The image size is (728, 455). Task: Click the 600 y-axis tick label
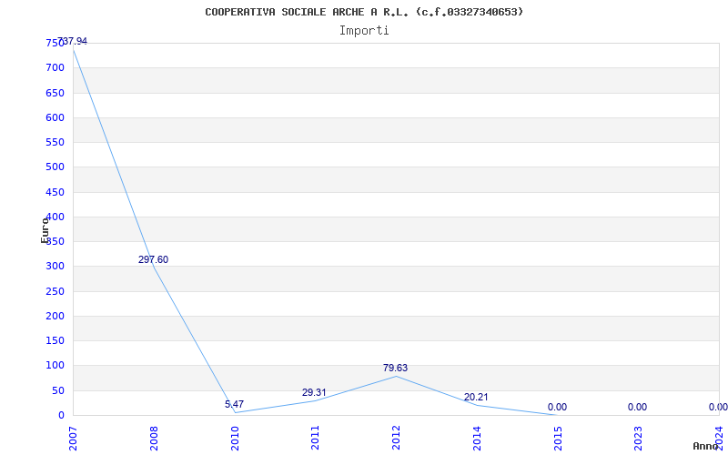55,117
